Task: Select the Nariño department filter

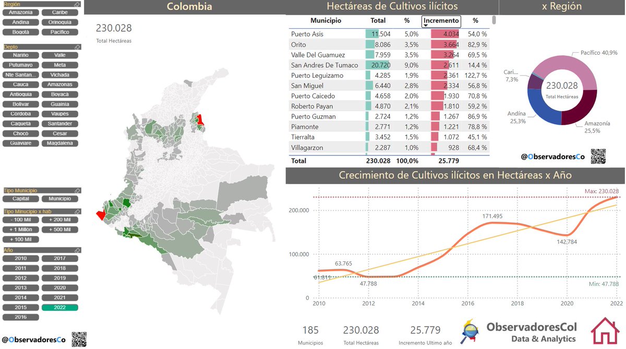Action: pos(21,55)
